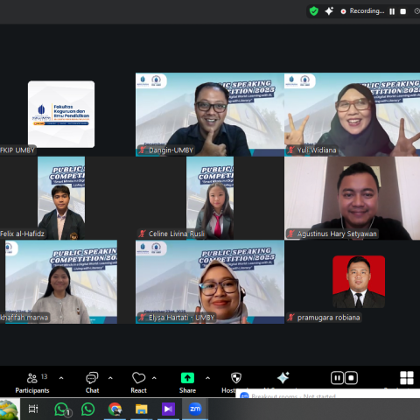Expand the Chat options chevron

tap(110, 378)
